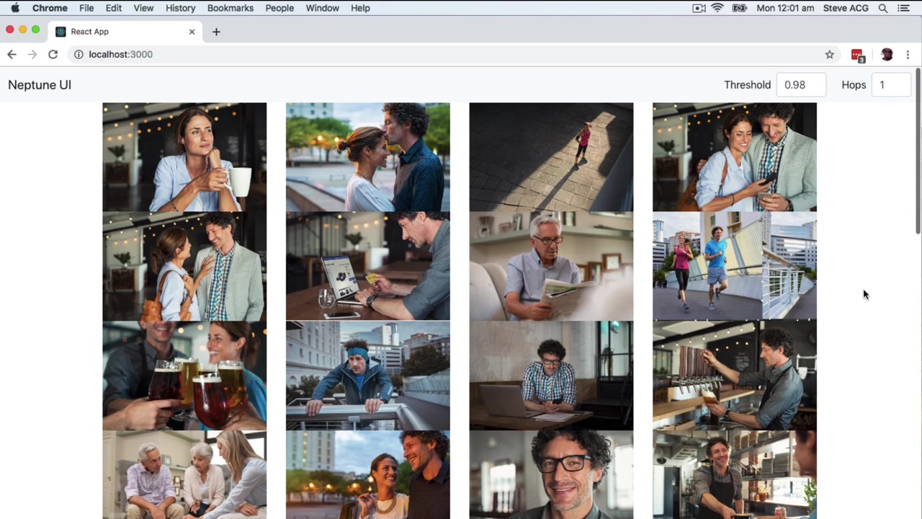Viewport: 922px width, 519px height.
Task: Open the screen recording menu bar icon
Action: (699, 8)
